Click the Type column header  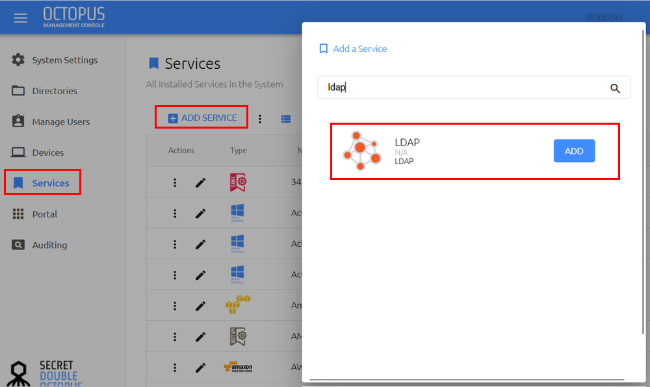239,150
